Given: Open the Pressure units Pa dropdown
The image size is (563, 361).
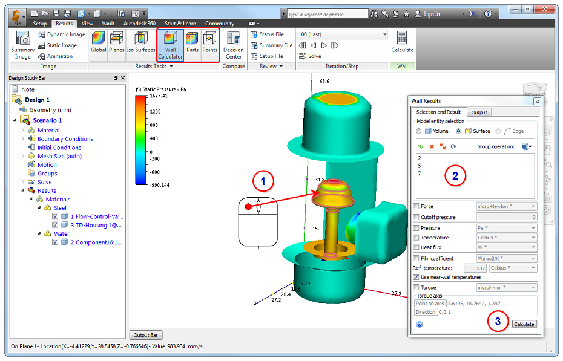Looking at the screenshot, I should [506, 228].
